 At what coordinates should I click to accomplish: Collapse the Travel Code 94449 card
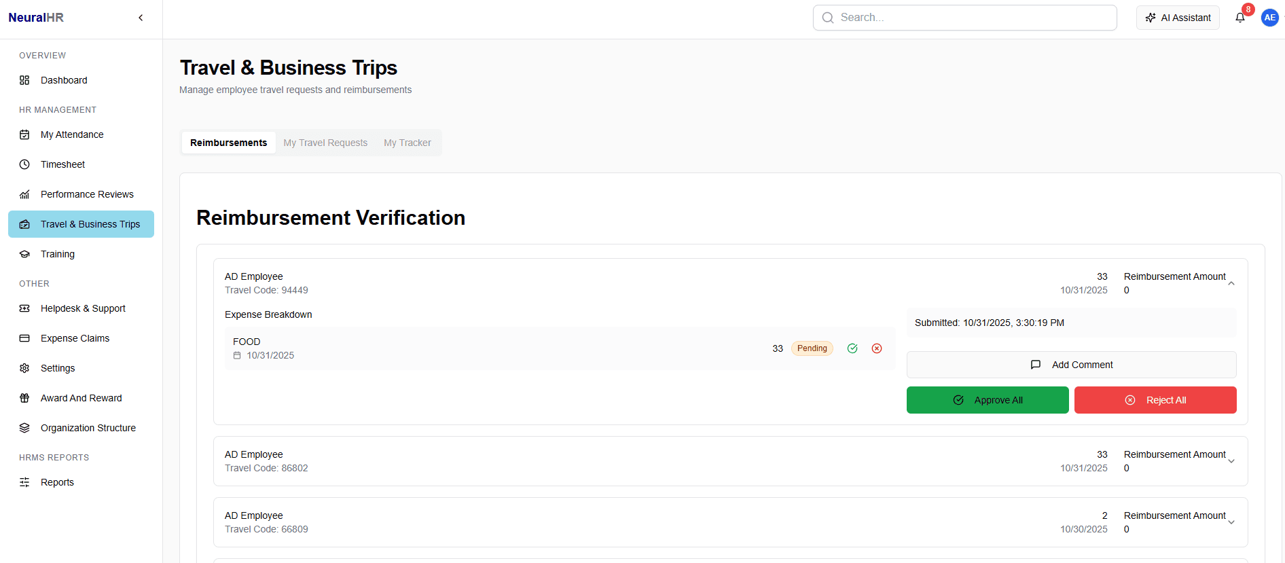click(x=1231, y=283)
